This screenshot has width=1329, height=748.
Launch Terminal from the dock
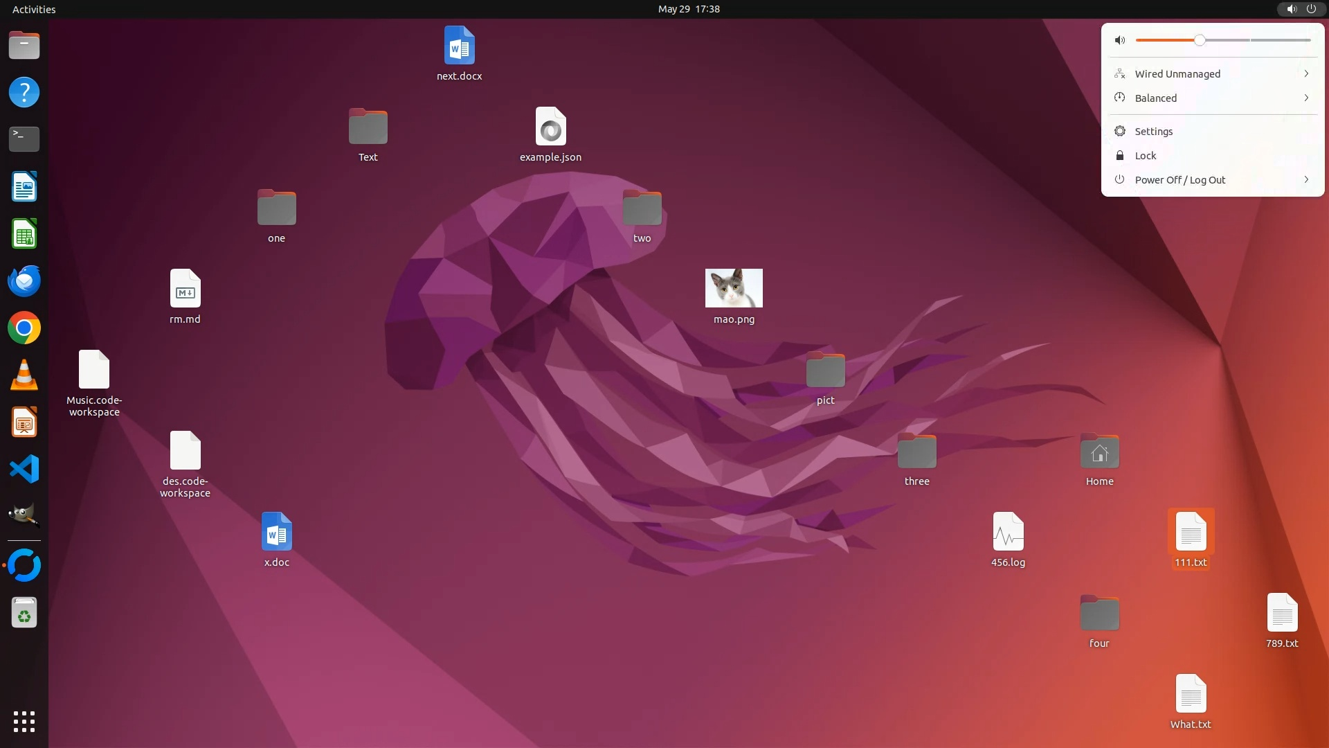(24, 139)
